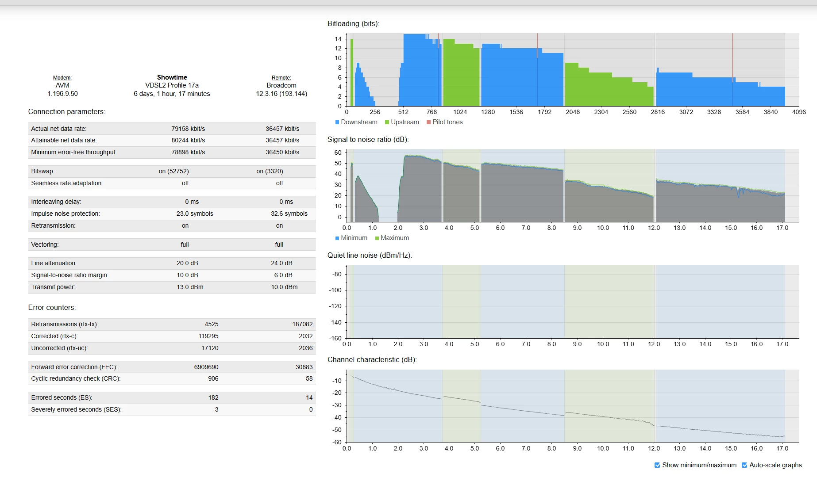Click the Channel characteristic (dB) heading
Screen dimensions: 817x481
[372, 360]
